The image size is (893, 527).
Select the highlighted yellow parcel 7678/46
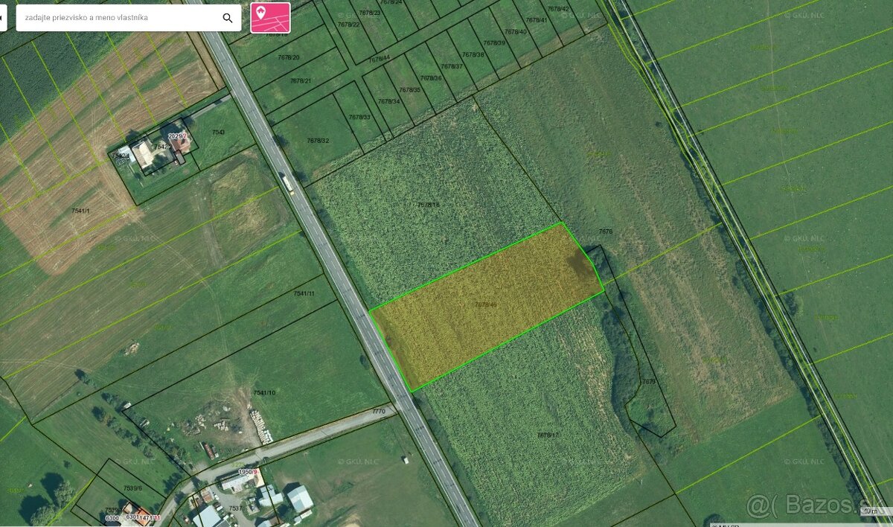click(x=487, y=306)
